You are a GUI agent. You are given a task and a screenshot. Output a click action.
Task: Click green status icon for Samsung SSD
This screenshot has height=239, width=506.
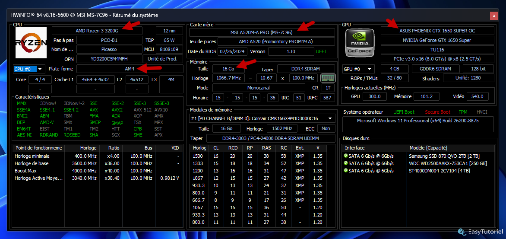pyautogui.click(x=346, y=156)
